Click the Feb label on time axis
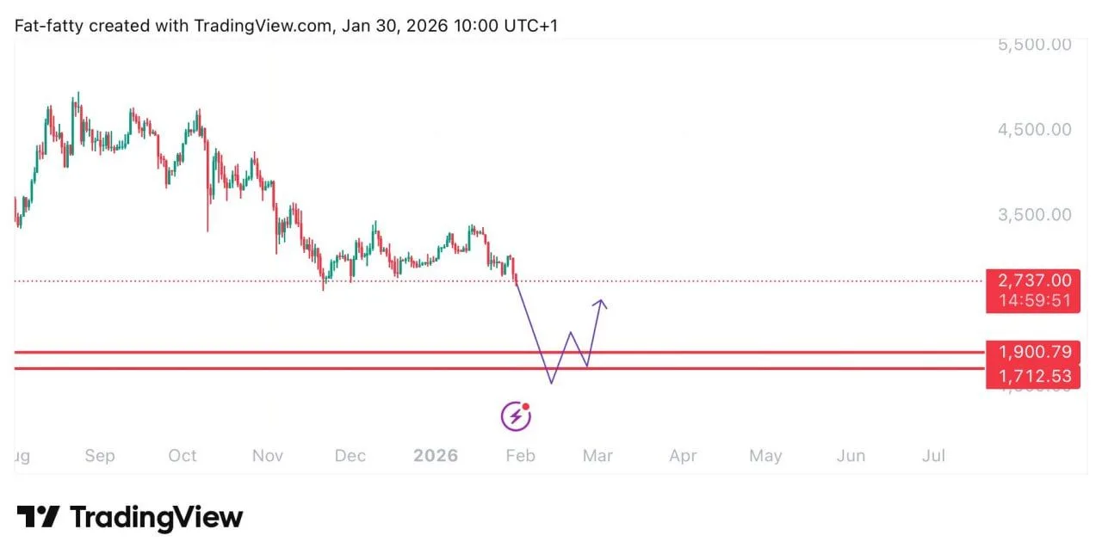 point(520,456)
